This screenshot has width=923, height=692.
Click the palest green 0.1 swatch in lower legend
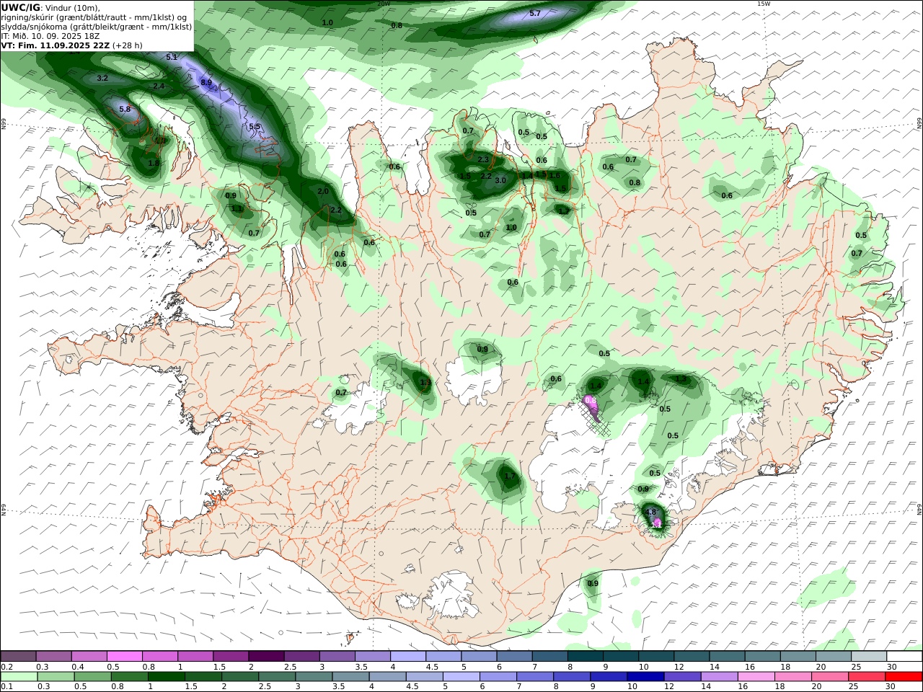click(18, 677)
